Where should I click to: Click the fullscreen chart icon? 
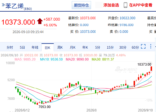(143, 46)
